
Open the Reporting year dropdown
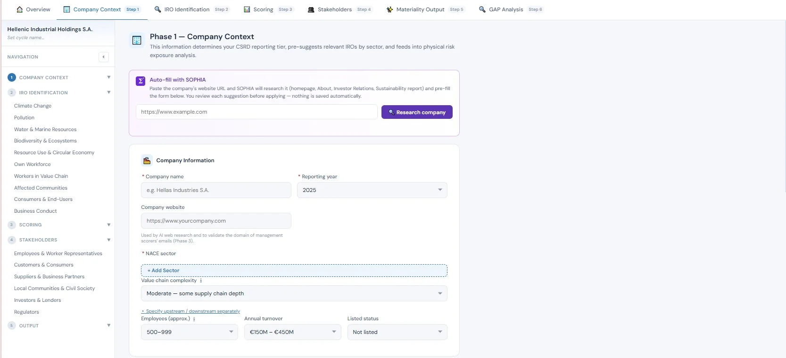tap(372, 190)
